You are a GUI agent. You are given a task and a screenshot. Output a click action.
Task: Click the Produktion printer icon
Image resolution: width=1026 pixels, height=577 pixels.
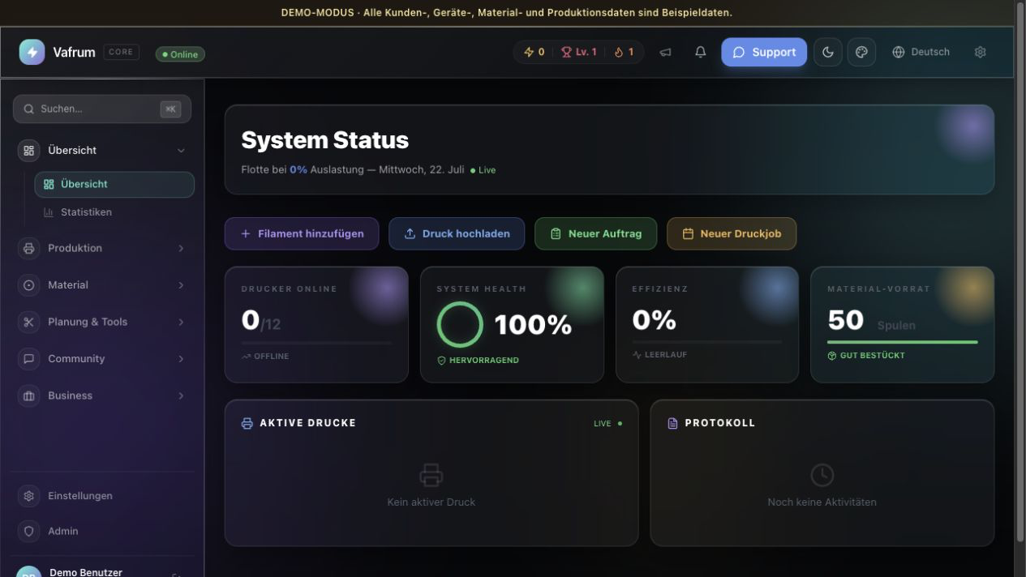click(x=29, y=248)
